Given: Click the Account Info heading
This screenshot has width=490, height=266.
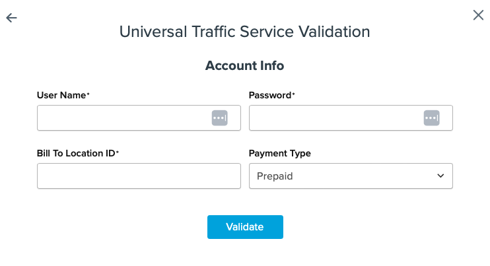Looking at the screenshot, I should click(x=244, y=66).
